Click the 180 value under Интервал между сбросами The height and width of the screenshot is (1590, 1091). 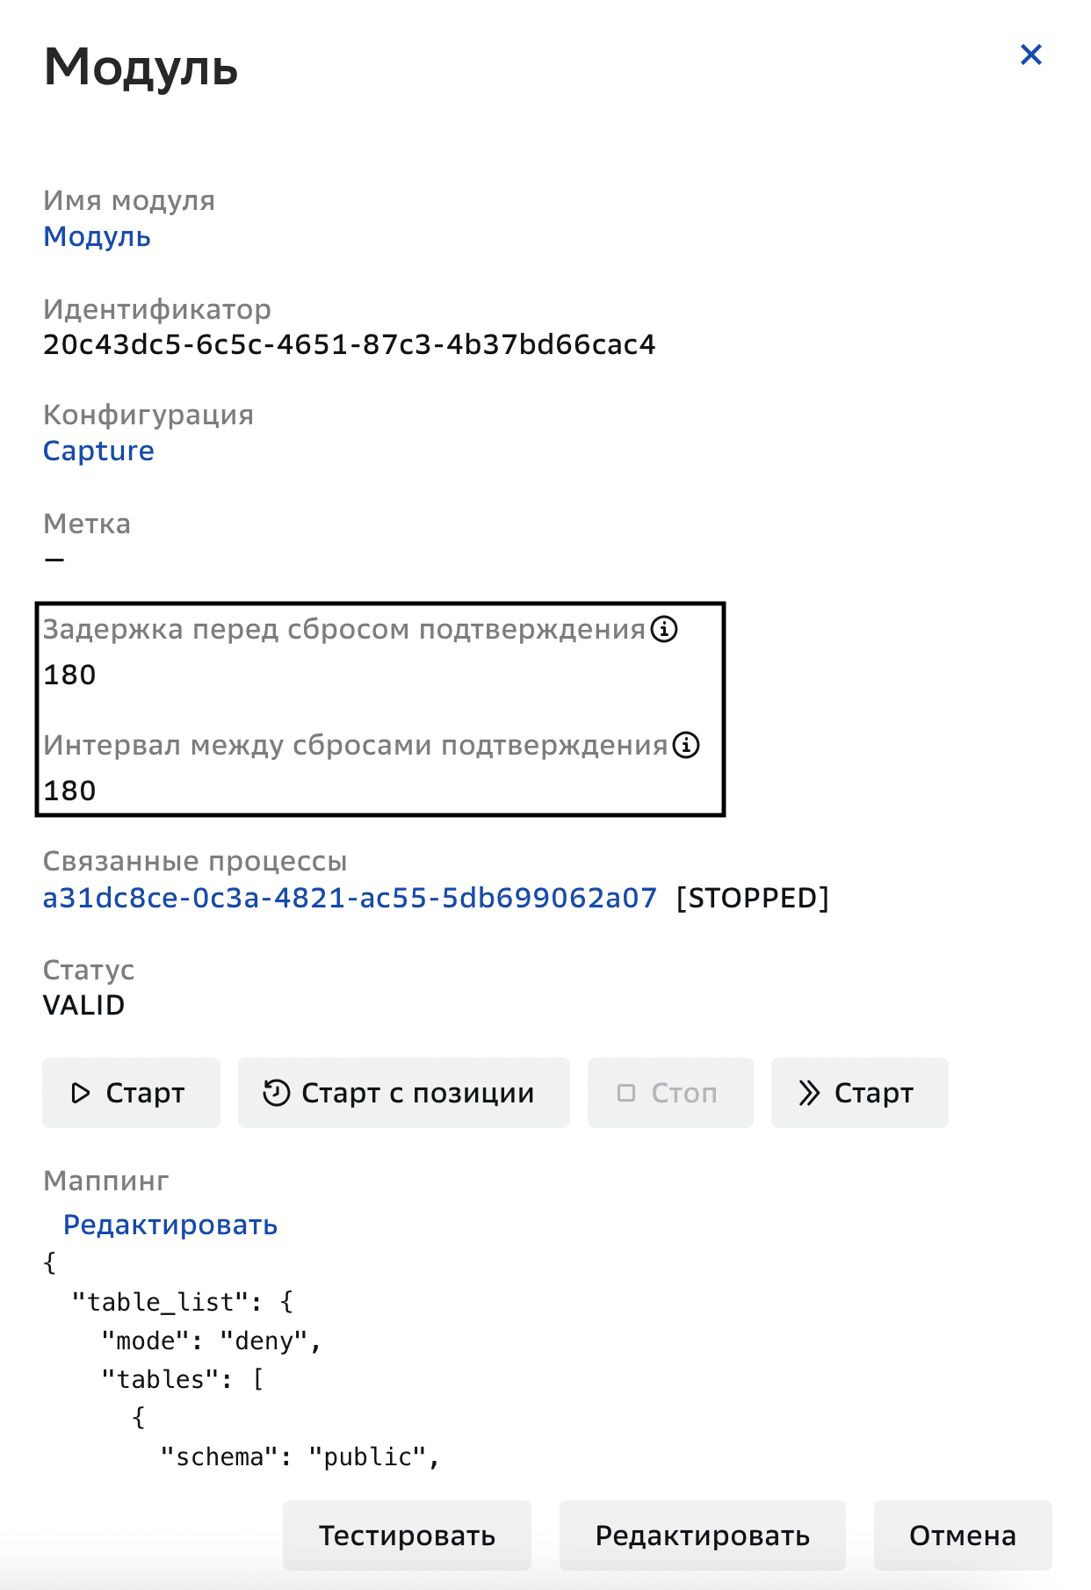pyautogui.click(x=71, y=791)
